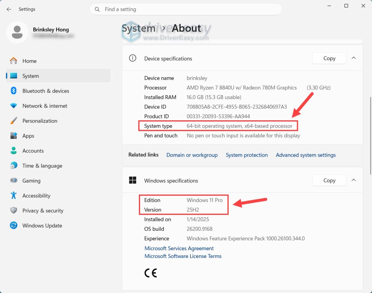Screen dimensions: 372x293
Task: Select the Device ID value 708B05A8-2CFE-4955-B065-2326840697A3
Action: [237, 107]
